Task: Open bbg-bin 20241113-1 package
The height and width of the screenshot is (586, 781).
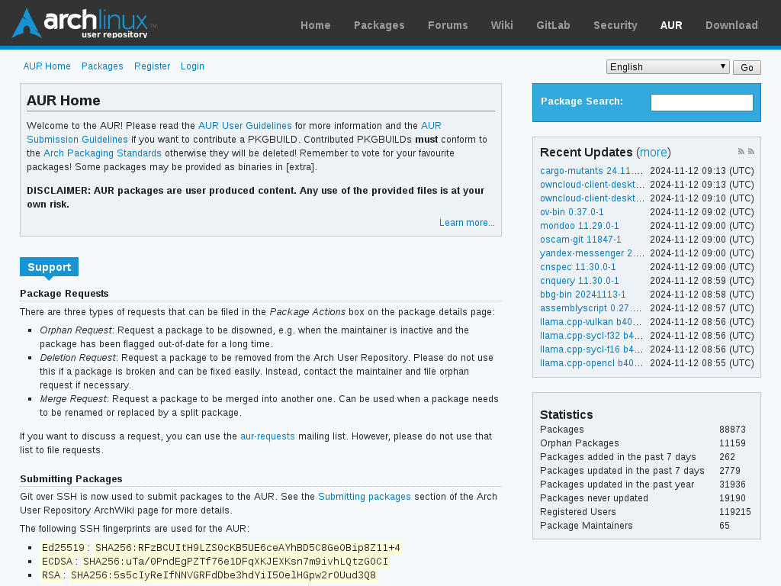Action: click(x=583, y=295)
